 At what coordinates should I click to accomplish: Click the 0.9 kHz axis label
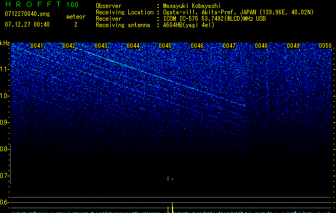4,122
